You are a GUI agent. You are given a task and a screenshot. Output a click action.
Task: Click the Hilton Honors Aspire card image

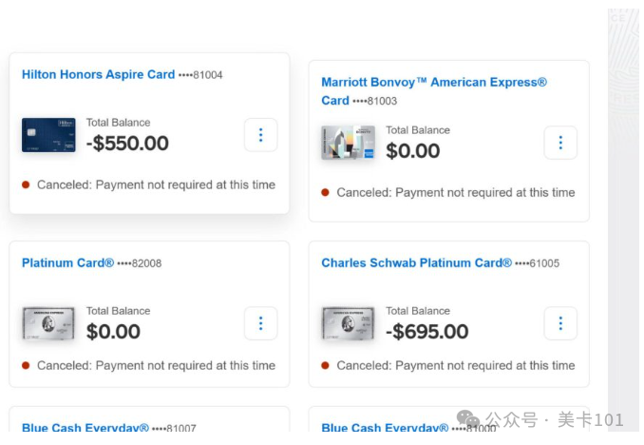coord(48,135)
